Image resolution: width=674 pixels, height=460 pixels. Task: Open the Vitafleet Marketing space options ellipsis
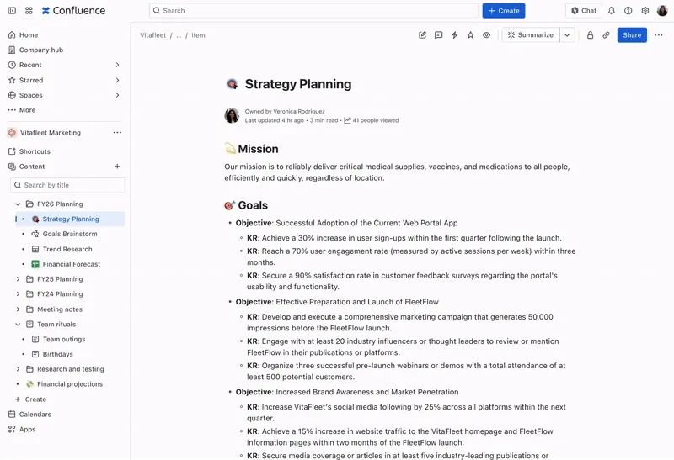[x=117, y=133]
